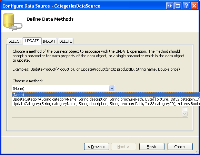Collapse the Choose a method dropdown arrow
200x155 pixels.
112,88
